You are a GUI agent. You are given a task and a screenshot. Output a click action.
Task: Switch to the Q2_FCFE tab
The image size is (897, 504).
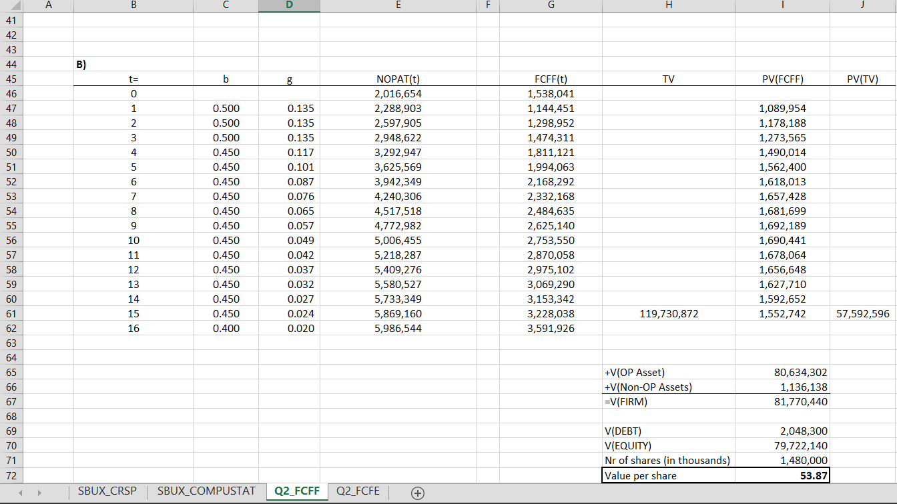[358, 493]
